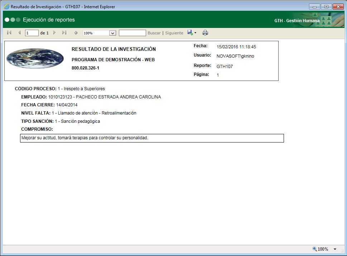
Task: Select the Next Page icon
Action: [x=54, y=33]
